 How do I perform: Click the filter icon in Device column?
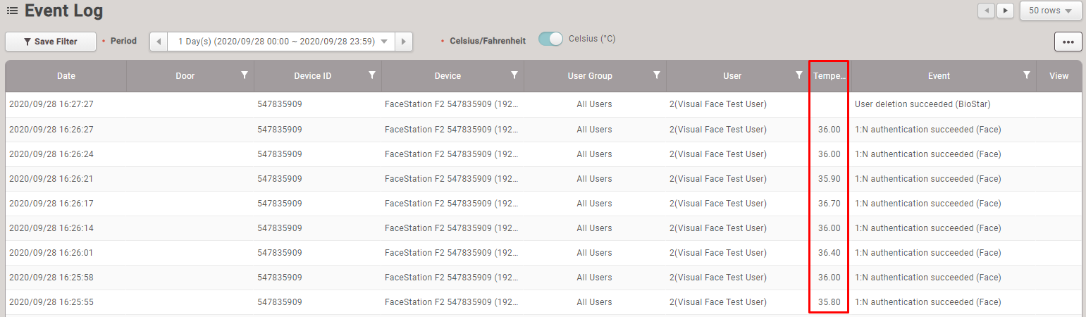[x=514, y=75]
